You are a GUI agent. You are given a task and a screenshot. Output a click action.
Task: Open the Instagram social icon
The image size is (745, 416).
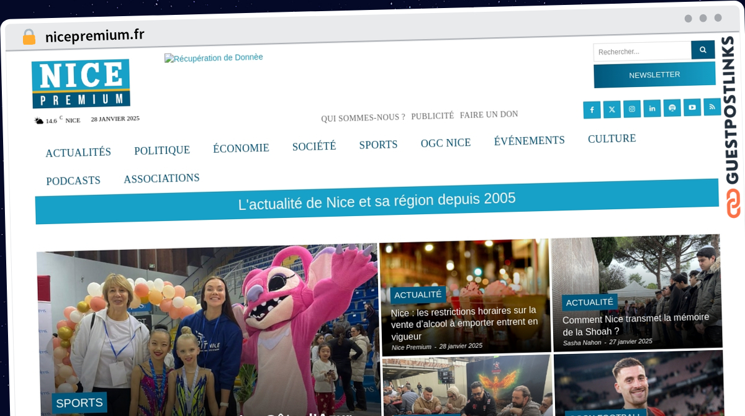[632, 109]
